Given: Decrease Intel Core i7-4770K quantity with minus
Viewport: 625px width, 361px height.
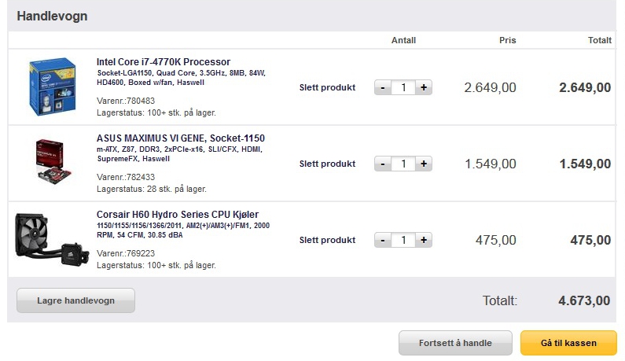Looking at the screenshot, I should click(383, 87).
